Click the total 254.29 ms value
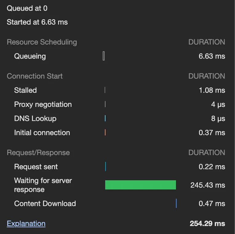The height and width of the screenshot is (234, 235). click(207, 224)
